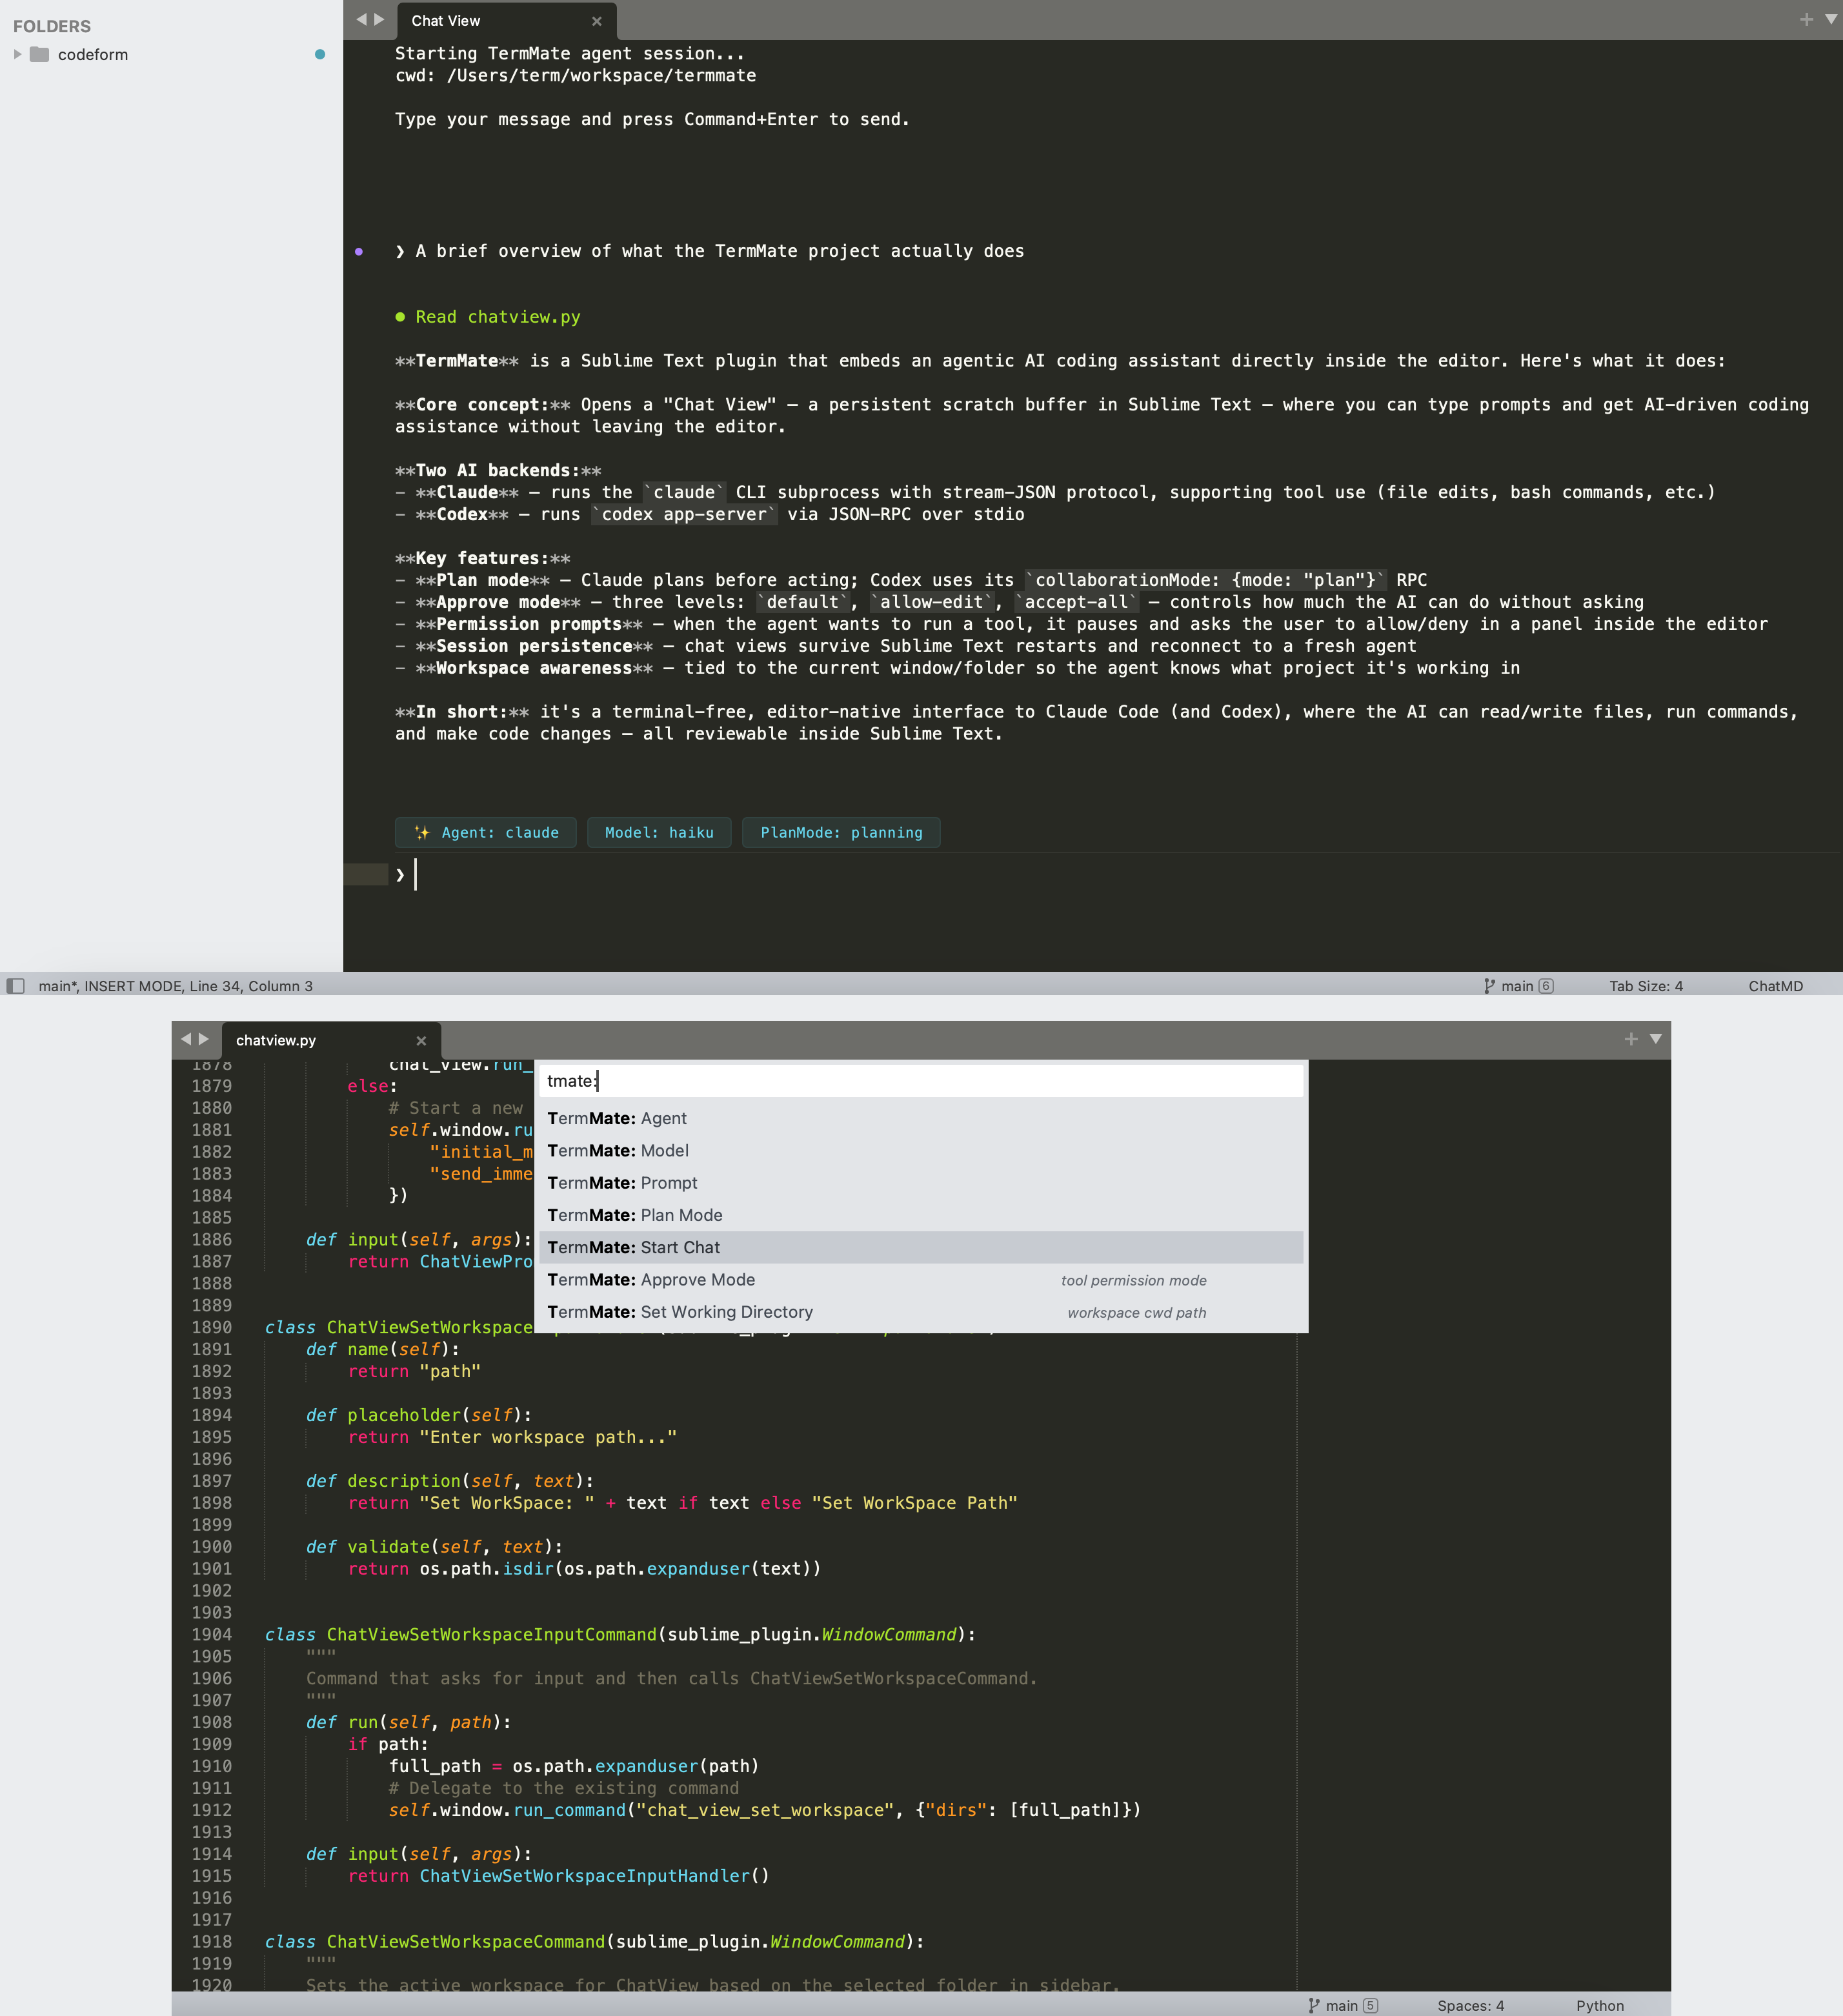This screenshot has height=2016, width=1843.
Task: Click the Agent: claude chip
Action: pyautogui.click(x=486, y=832)
